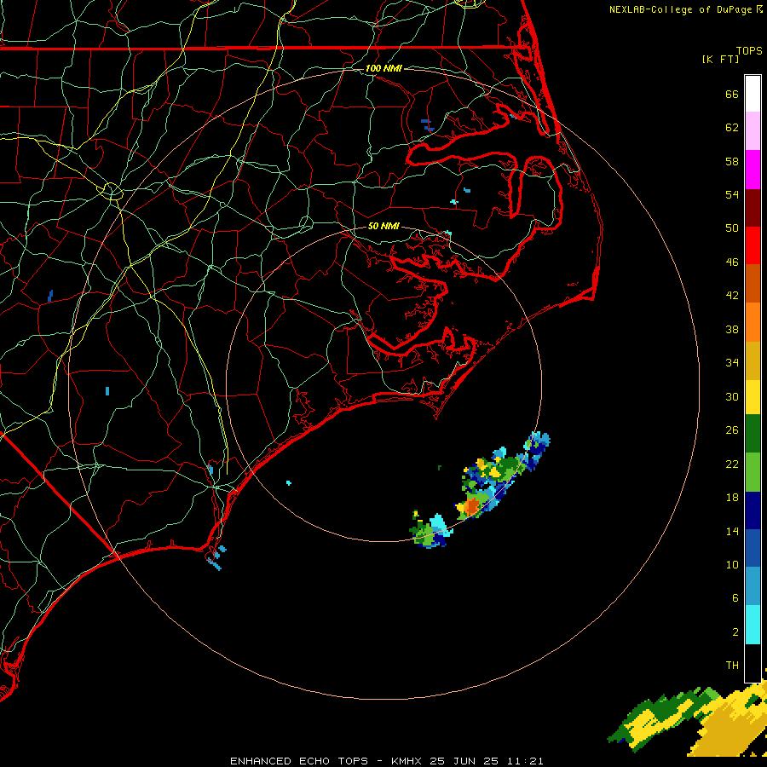The width and height of the screenshot is (767, 767).
Task: Click the yellow highway loop around inland city
Action: [x=112, y=191]
